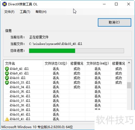Select the d3dx9_43.dll row name
135x130 pixels.
pos(19,73)
